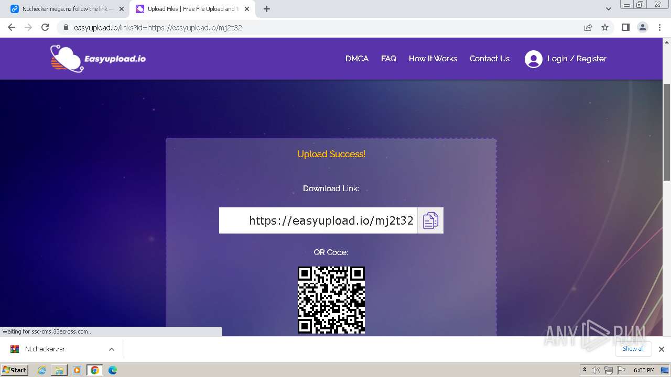Open the browser side panel

point(625,27)
